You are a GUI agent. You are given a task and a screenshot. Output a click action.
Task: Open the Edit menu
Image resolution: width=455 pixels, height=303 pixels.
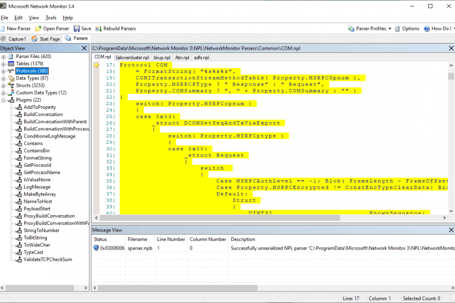pyautogui.click(x=18, y=17)
